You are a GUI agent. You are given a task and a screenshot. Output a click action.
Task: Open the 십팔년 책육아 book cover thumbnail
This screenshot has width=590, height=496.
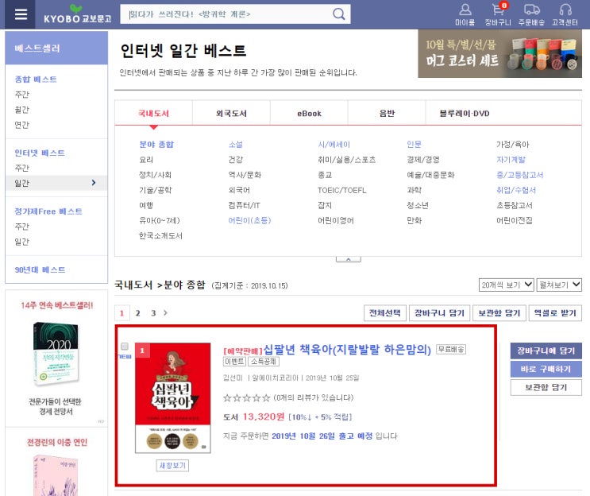172,397
